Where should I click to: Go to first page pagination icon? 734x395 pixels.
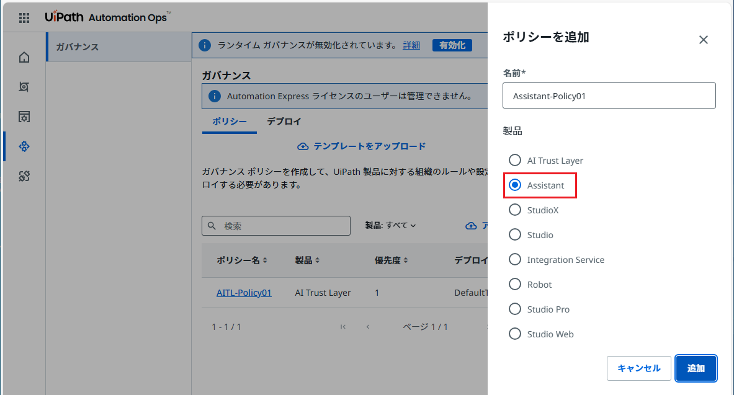pos(343,327)
